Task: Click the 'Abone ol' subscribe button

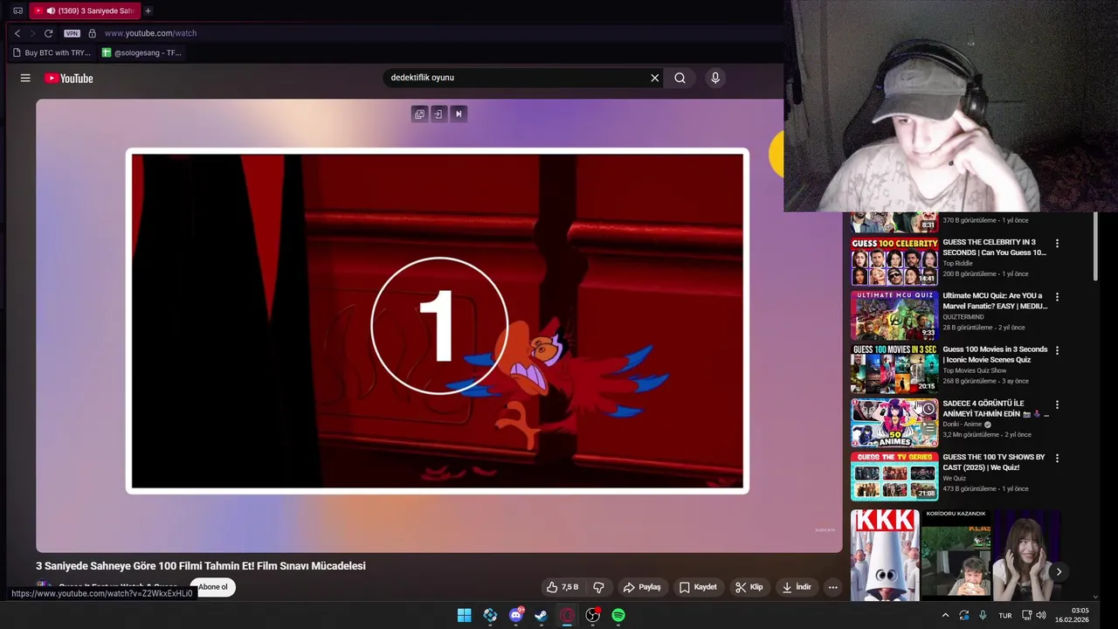Action: (x=212, y=587)
